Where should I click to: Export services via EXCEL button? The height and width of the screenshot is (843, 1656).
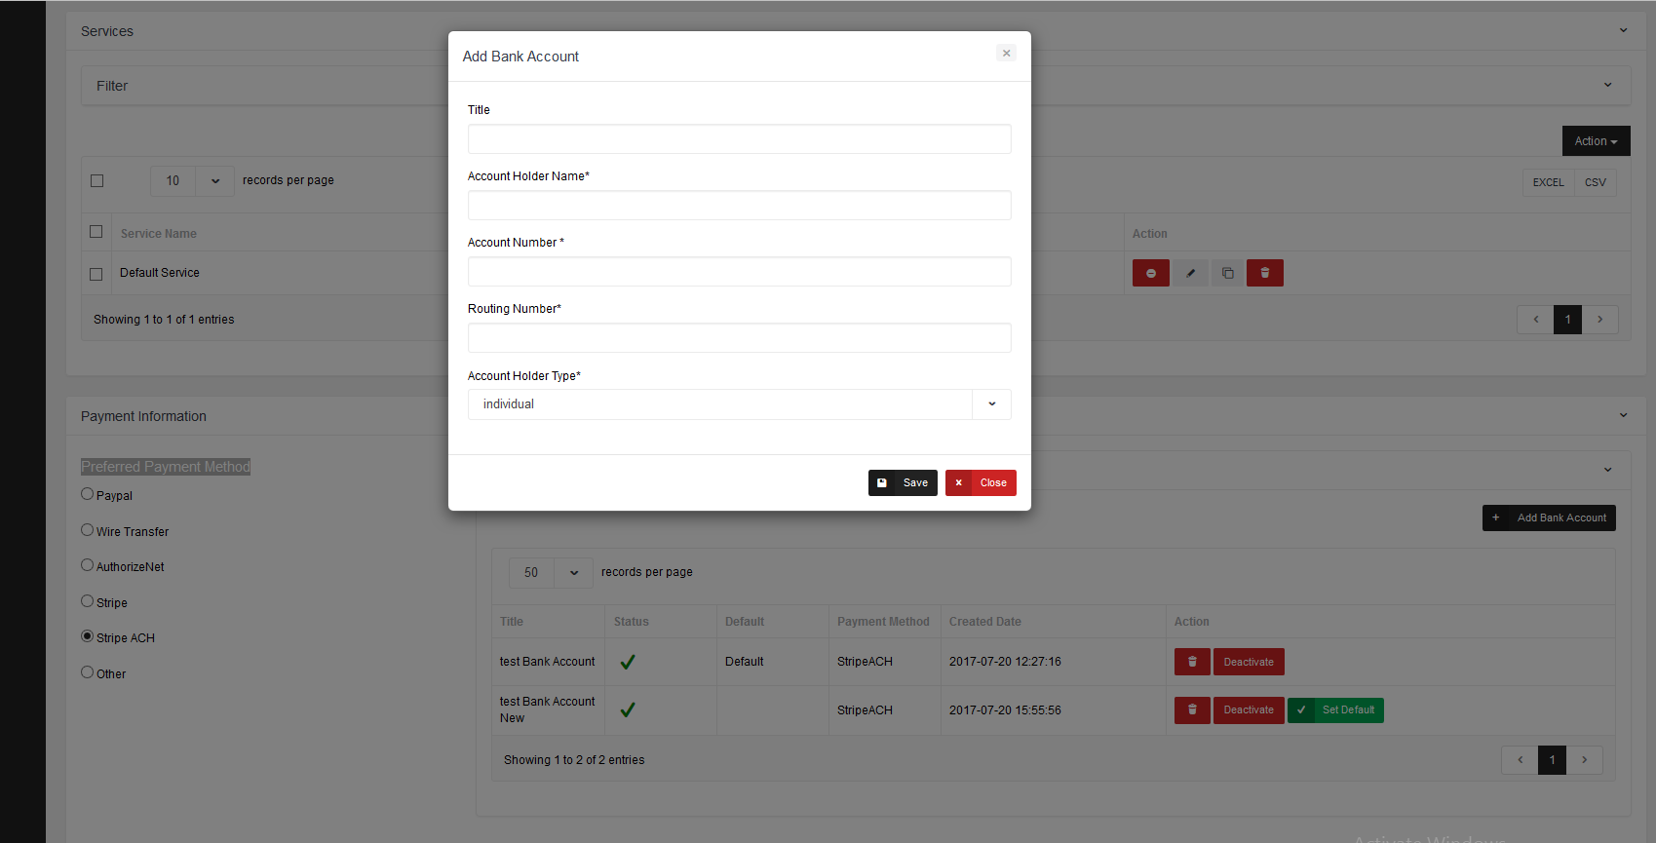pyautogui.click(x=1548, y=182)
